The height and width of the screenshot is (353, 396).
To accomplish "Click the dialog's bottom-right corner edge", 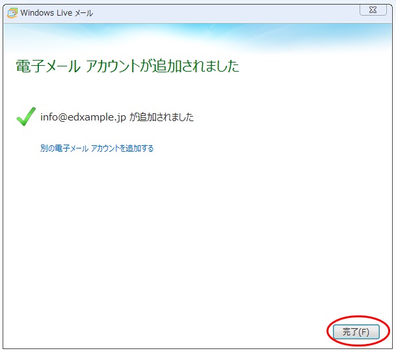I will click(393, 350).
